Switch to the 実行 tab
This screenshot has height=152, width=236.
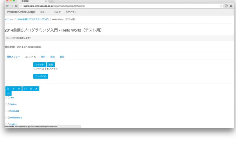[x=43, y=57]
